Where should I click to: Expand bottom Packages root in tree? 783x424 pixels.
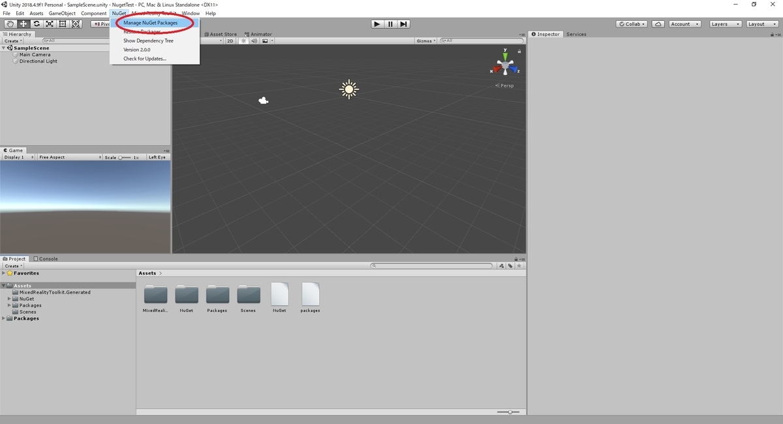[x=4, y=318]
